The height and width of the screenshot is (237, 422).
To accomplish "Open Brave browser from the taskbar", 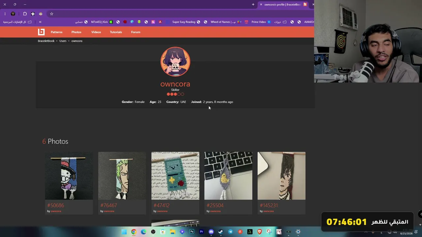I will [259, 232].
